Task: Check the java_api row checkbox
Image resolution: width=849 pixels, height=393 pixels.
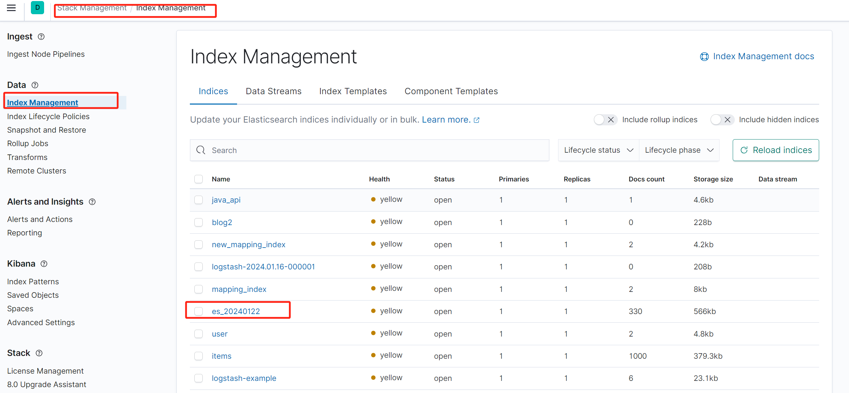Action: click(199, 200)
